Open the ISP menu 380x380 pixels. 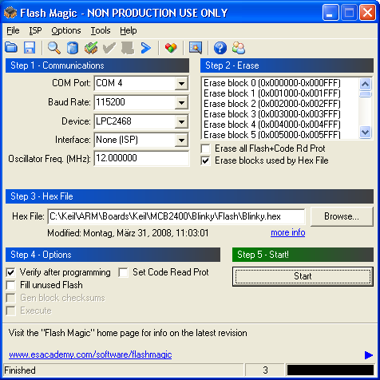[x=35, y=30]
